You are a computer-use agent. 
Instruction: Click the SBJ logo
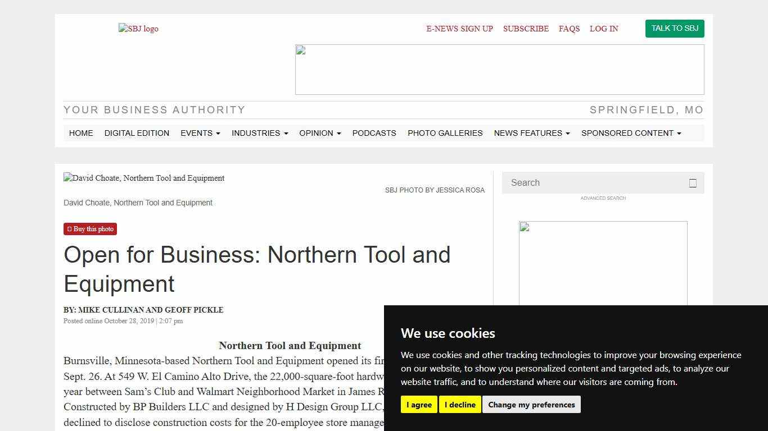(138, 29)
